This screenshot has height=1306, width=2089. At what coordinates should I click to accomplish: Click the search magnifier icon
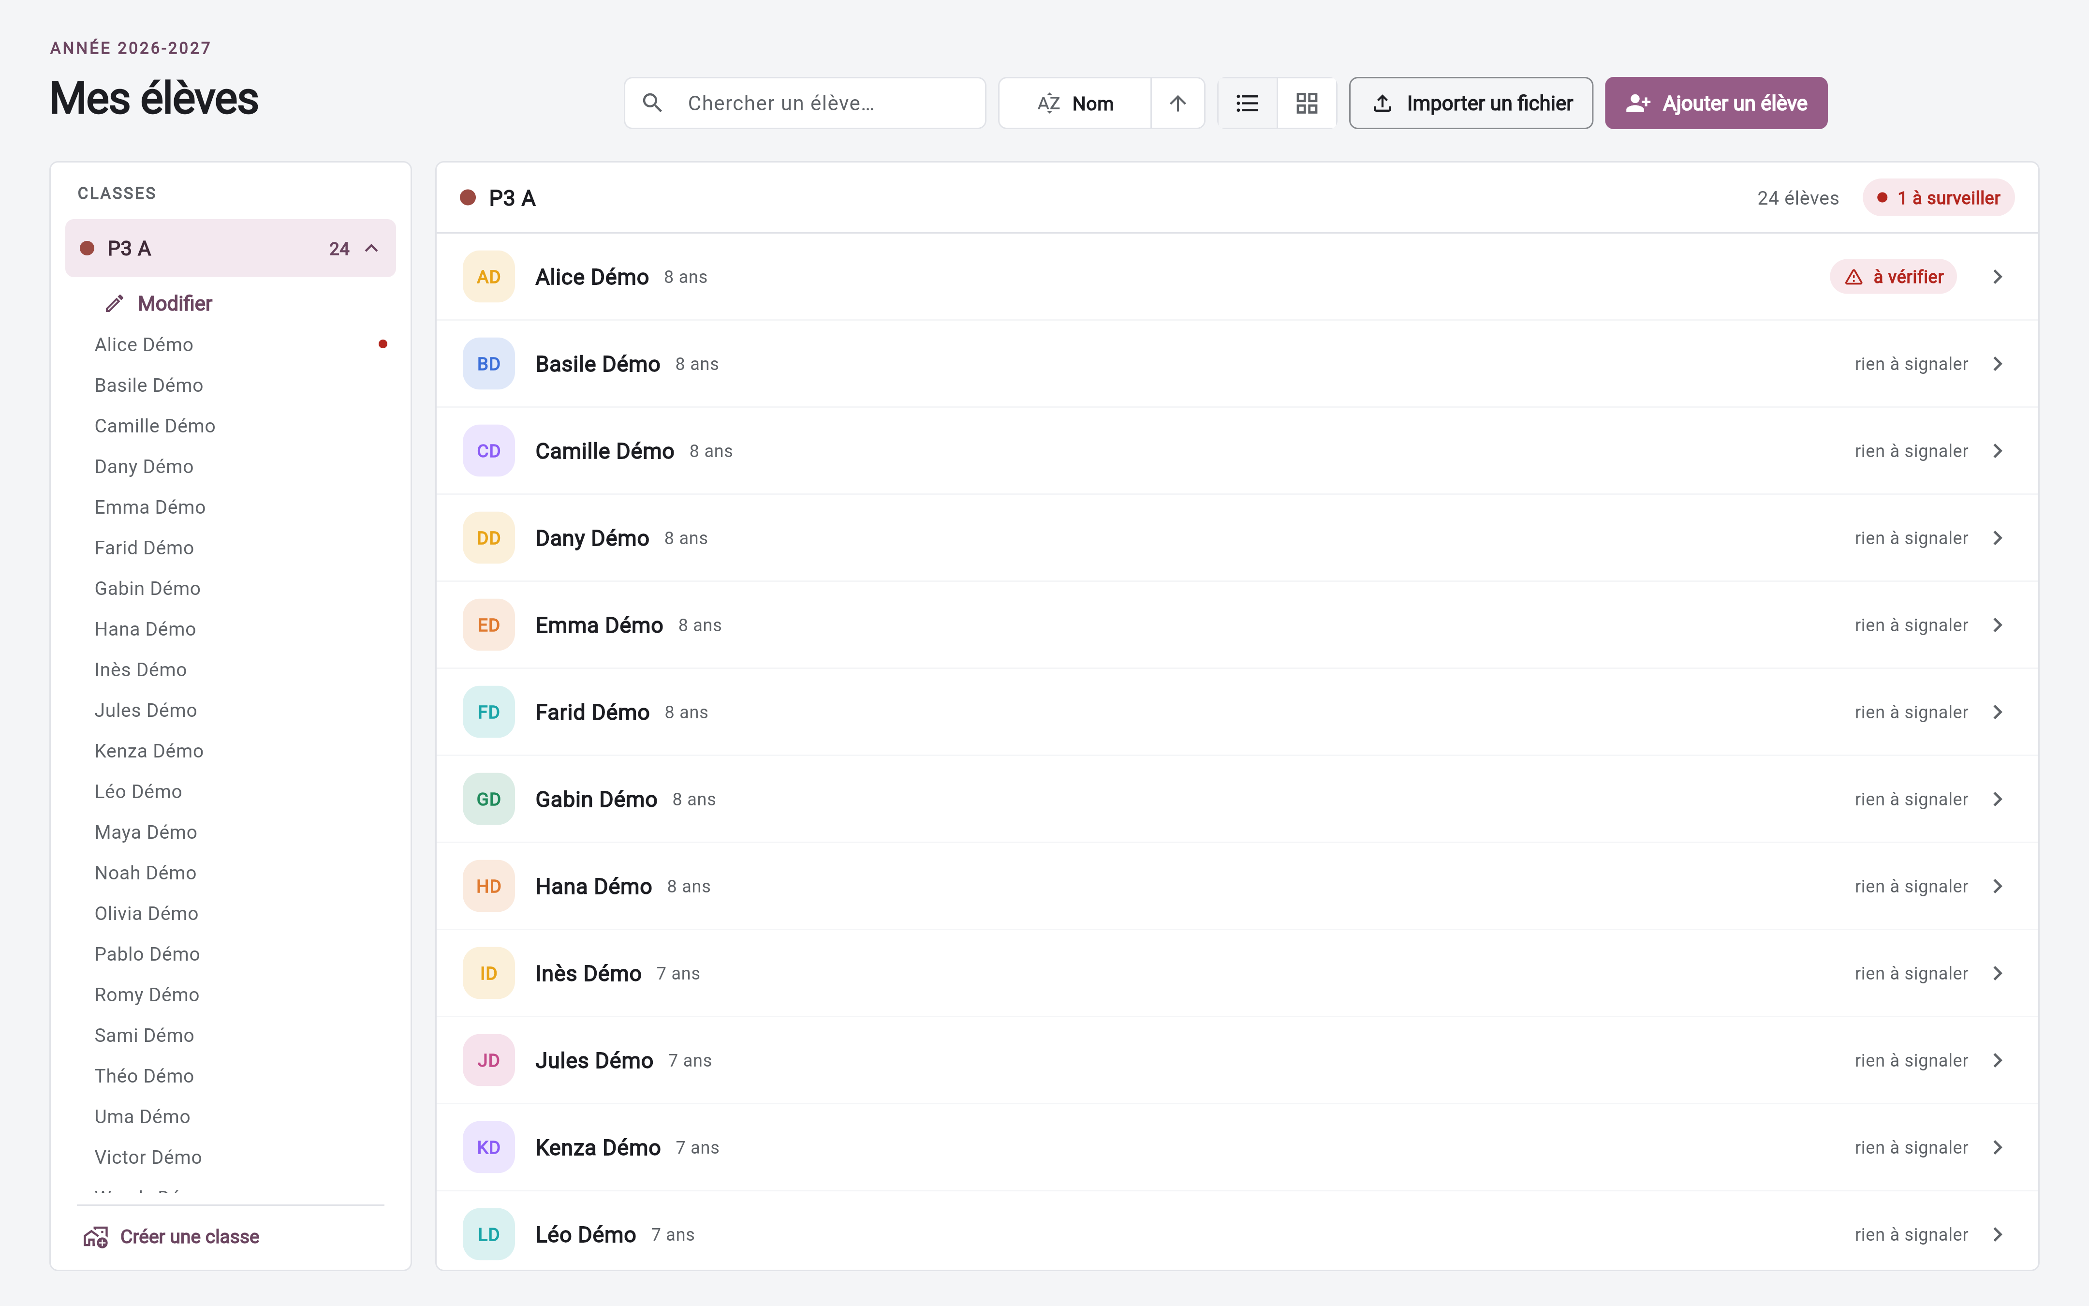coord(653,104)
